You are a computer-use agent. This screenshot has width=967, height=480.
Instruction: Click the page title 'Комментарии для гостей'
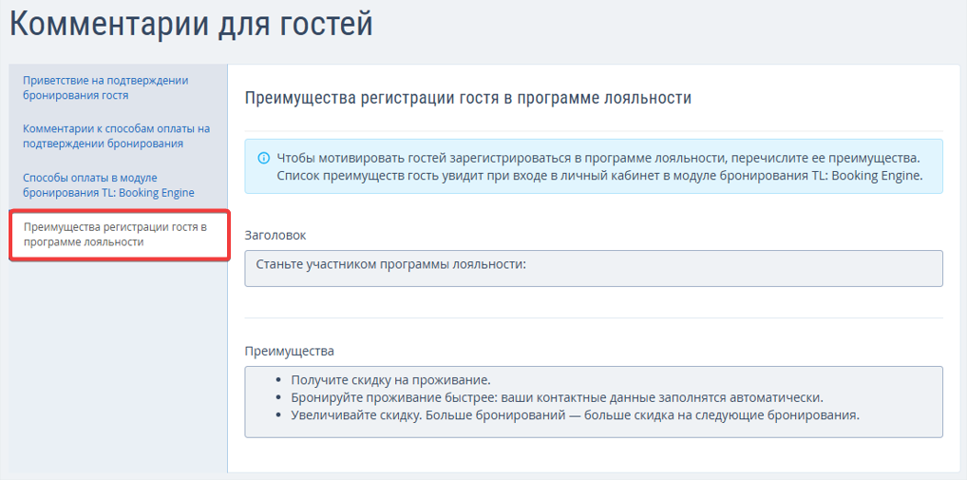tap(191, 25)
